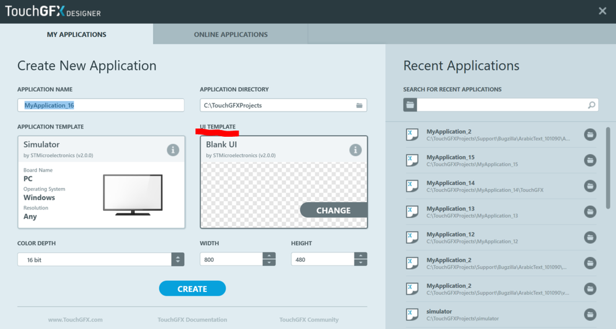
Task: Click the MyApplication_15 project file icon
Action: click(412, 160)
